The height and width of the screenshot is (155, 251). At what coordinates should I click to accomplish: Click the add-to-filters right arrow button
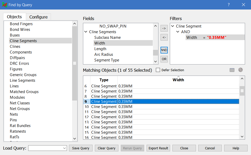tap(164, 28)
